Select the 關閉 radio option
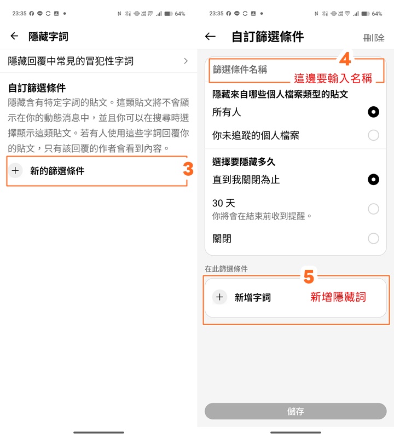The width and height of the screenshot is (394, 438). click(x=373, y=239)
